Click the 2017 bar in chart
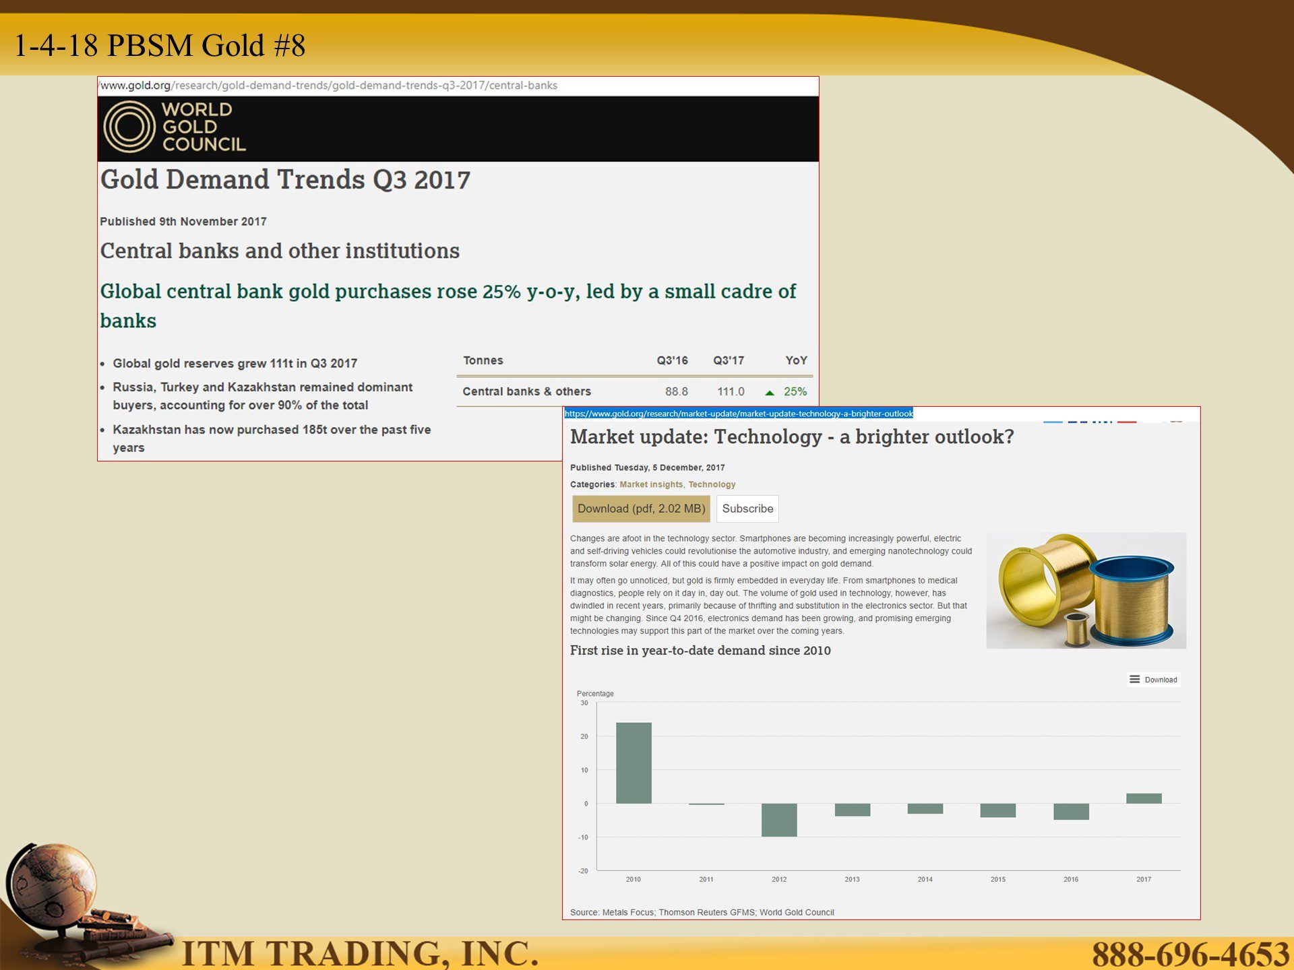 pos(1144,798)
